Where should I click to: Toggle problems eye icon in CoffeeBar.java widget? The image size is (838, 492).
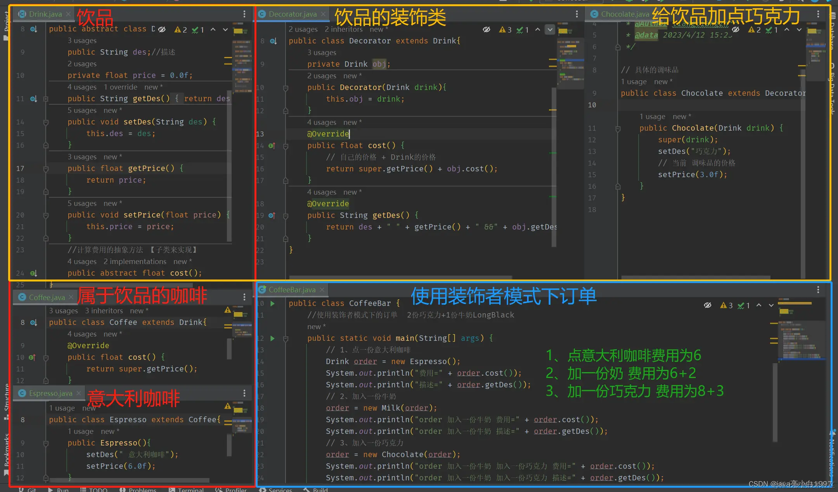707,305
